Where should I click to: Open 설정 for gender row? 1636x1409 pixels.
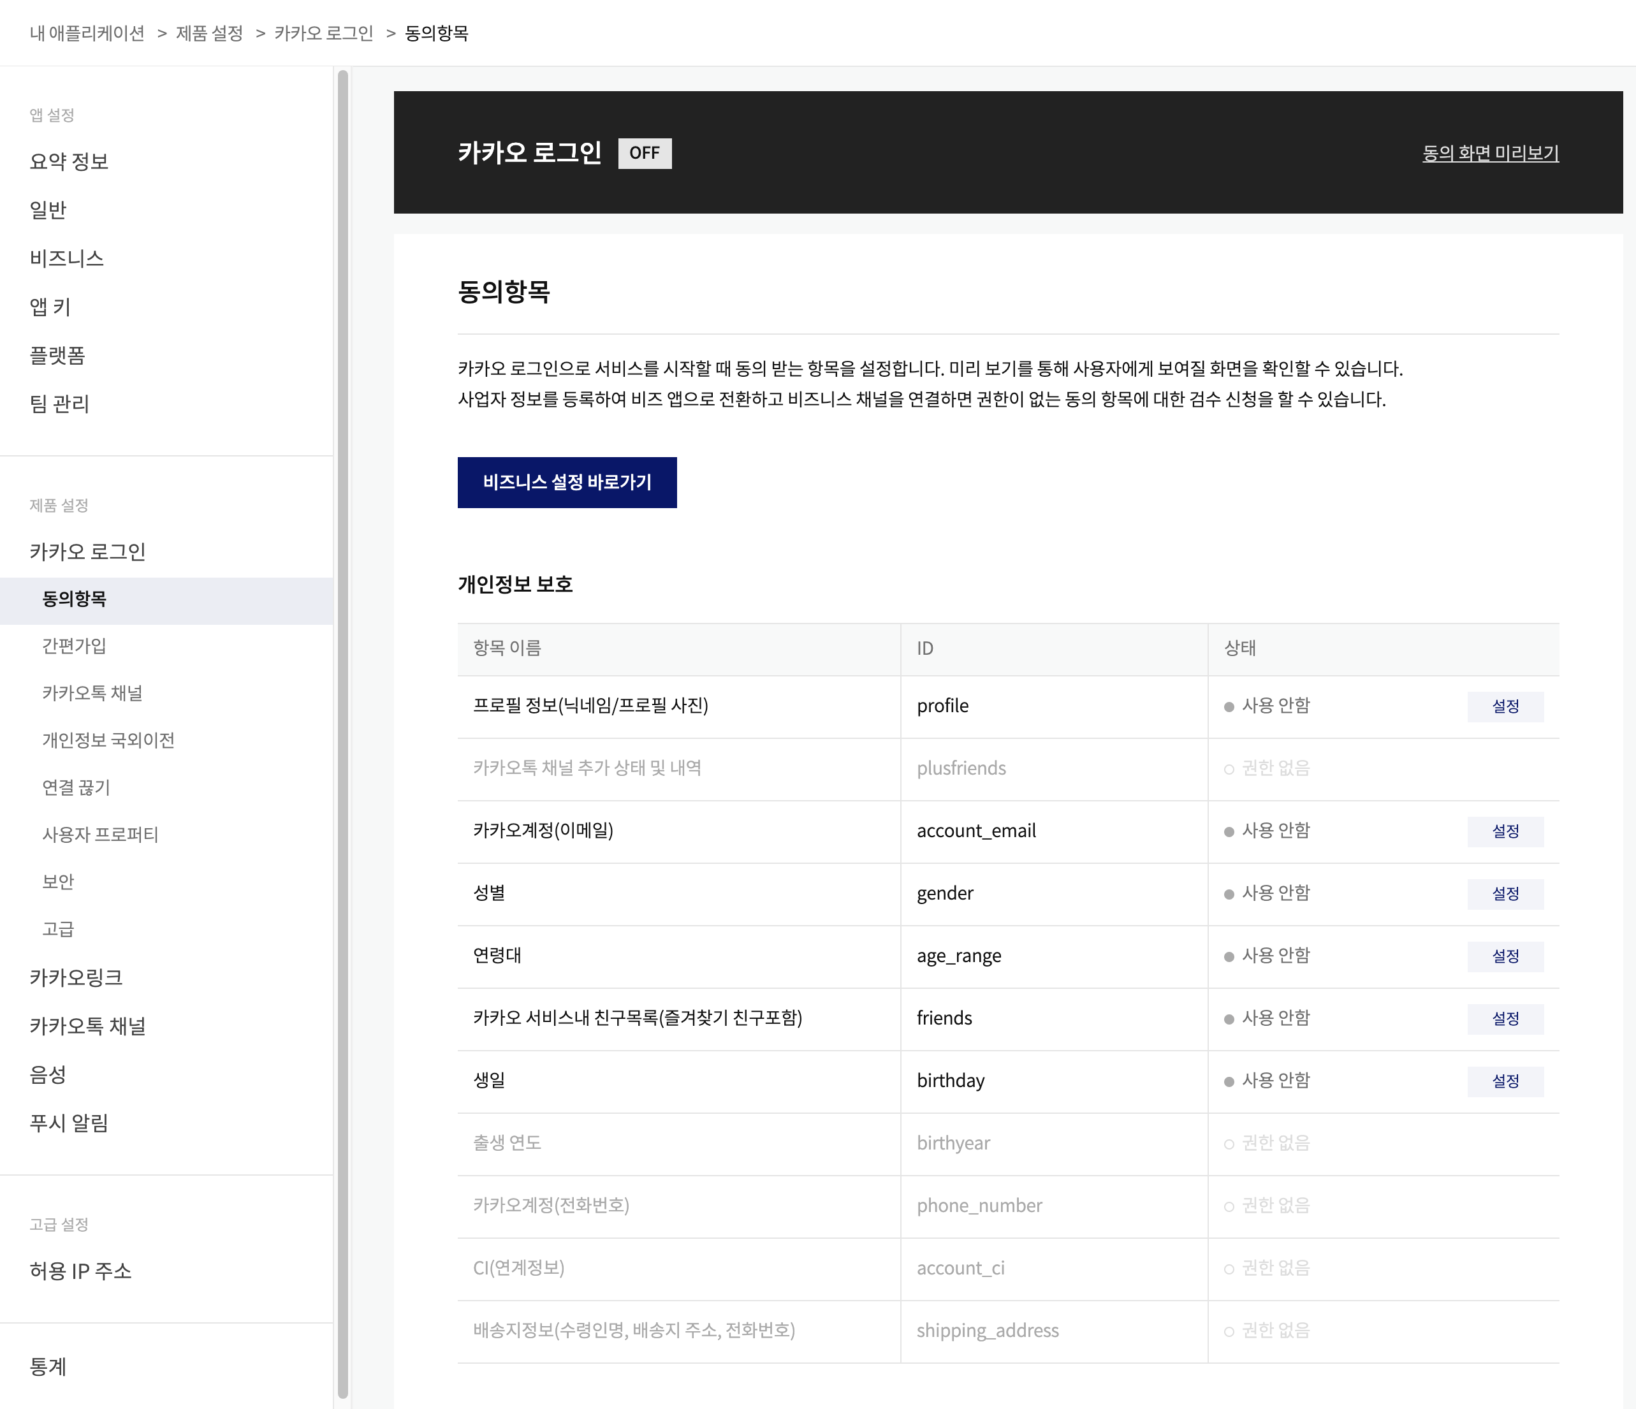tap(1504, 894)
